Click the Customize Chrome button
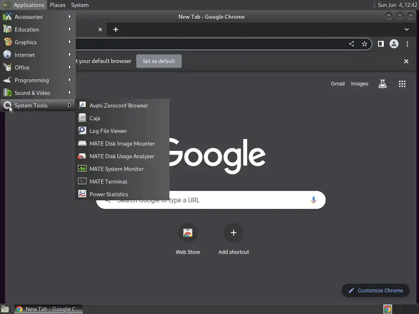 tap(376, 291)
